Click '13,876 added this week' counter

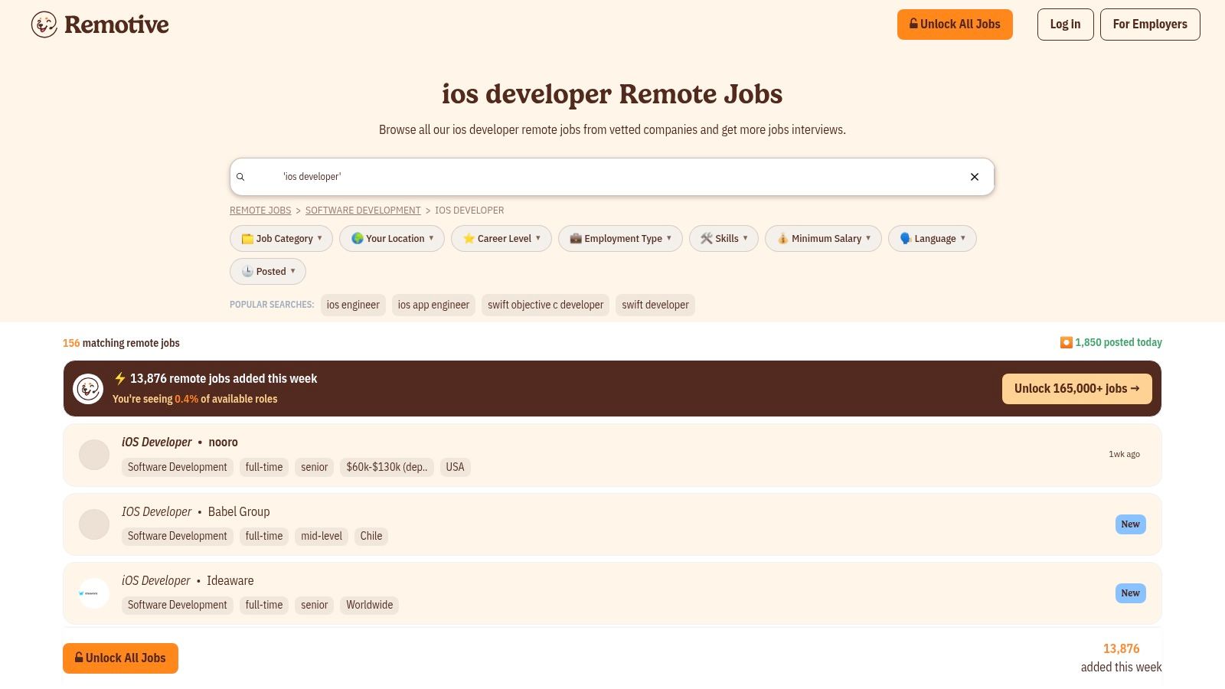pos(1121,658)
